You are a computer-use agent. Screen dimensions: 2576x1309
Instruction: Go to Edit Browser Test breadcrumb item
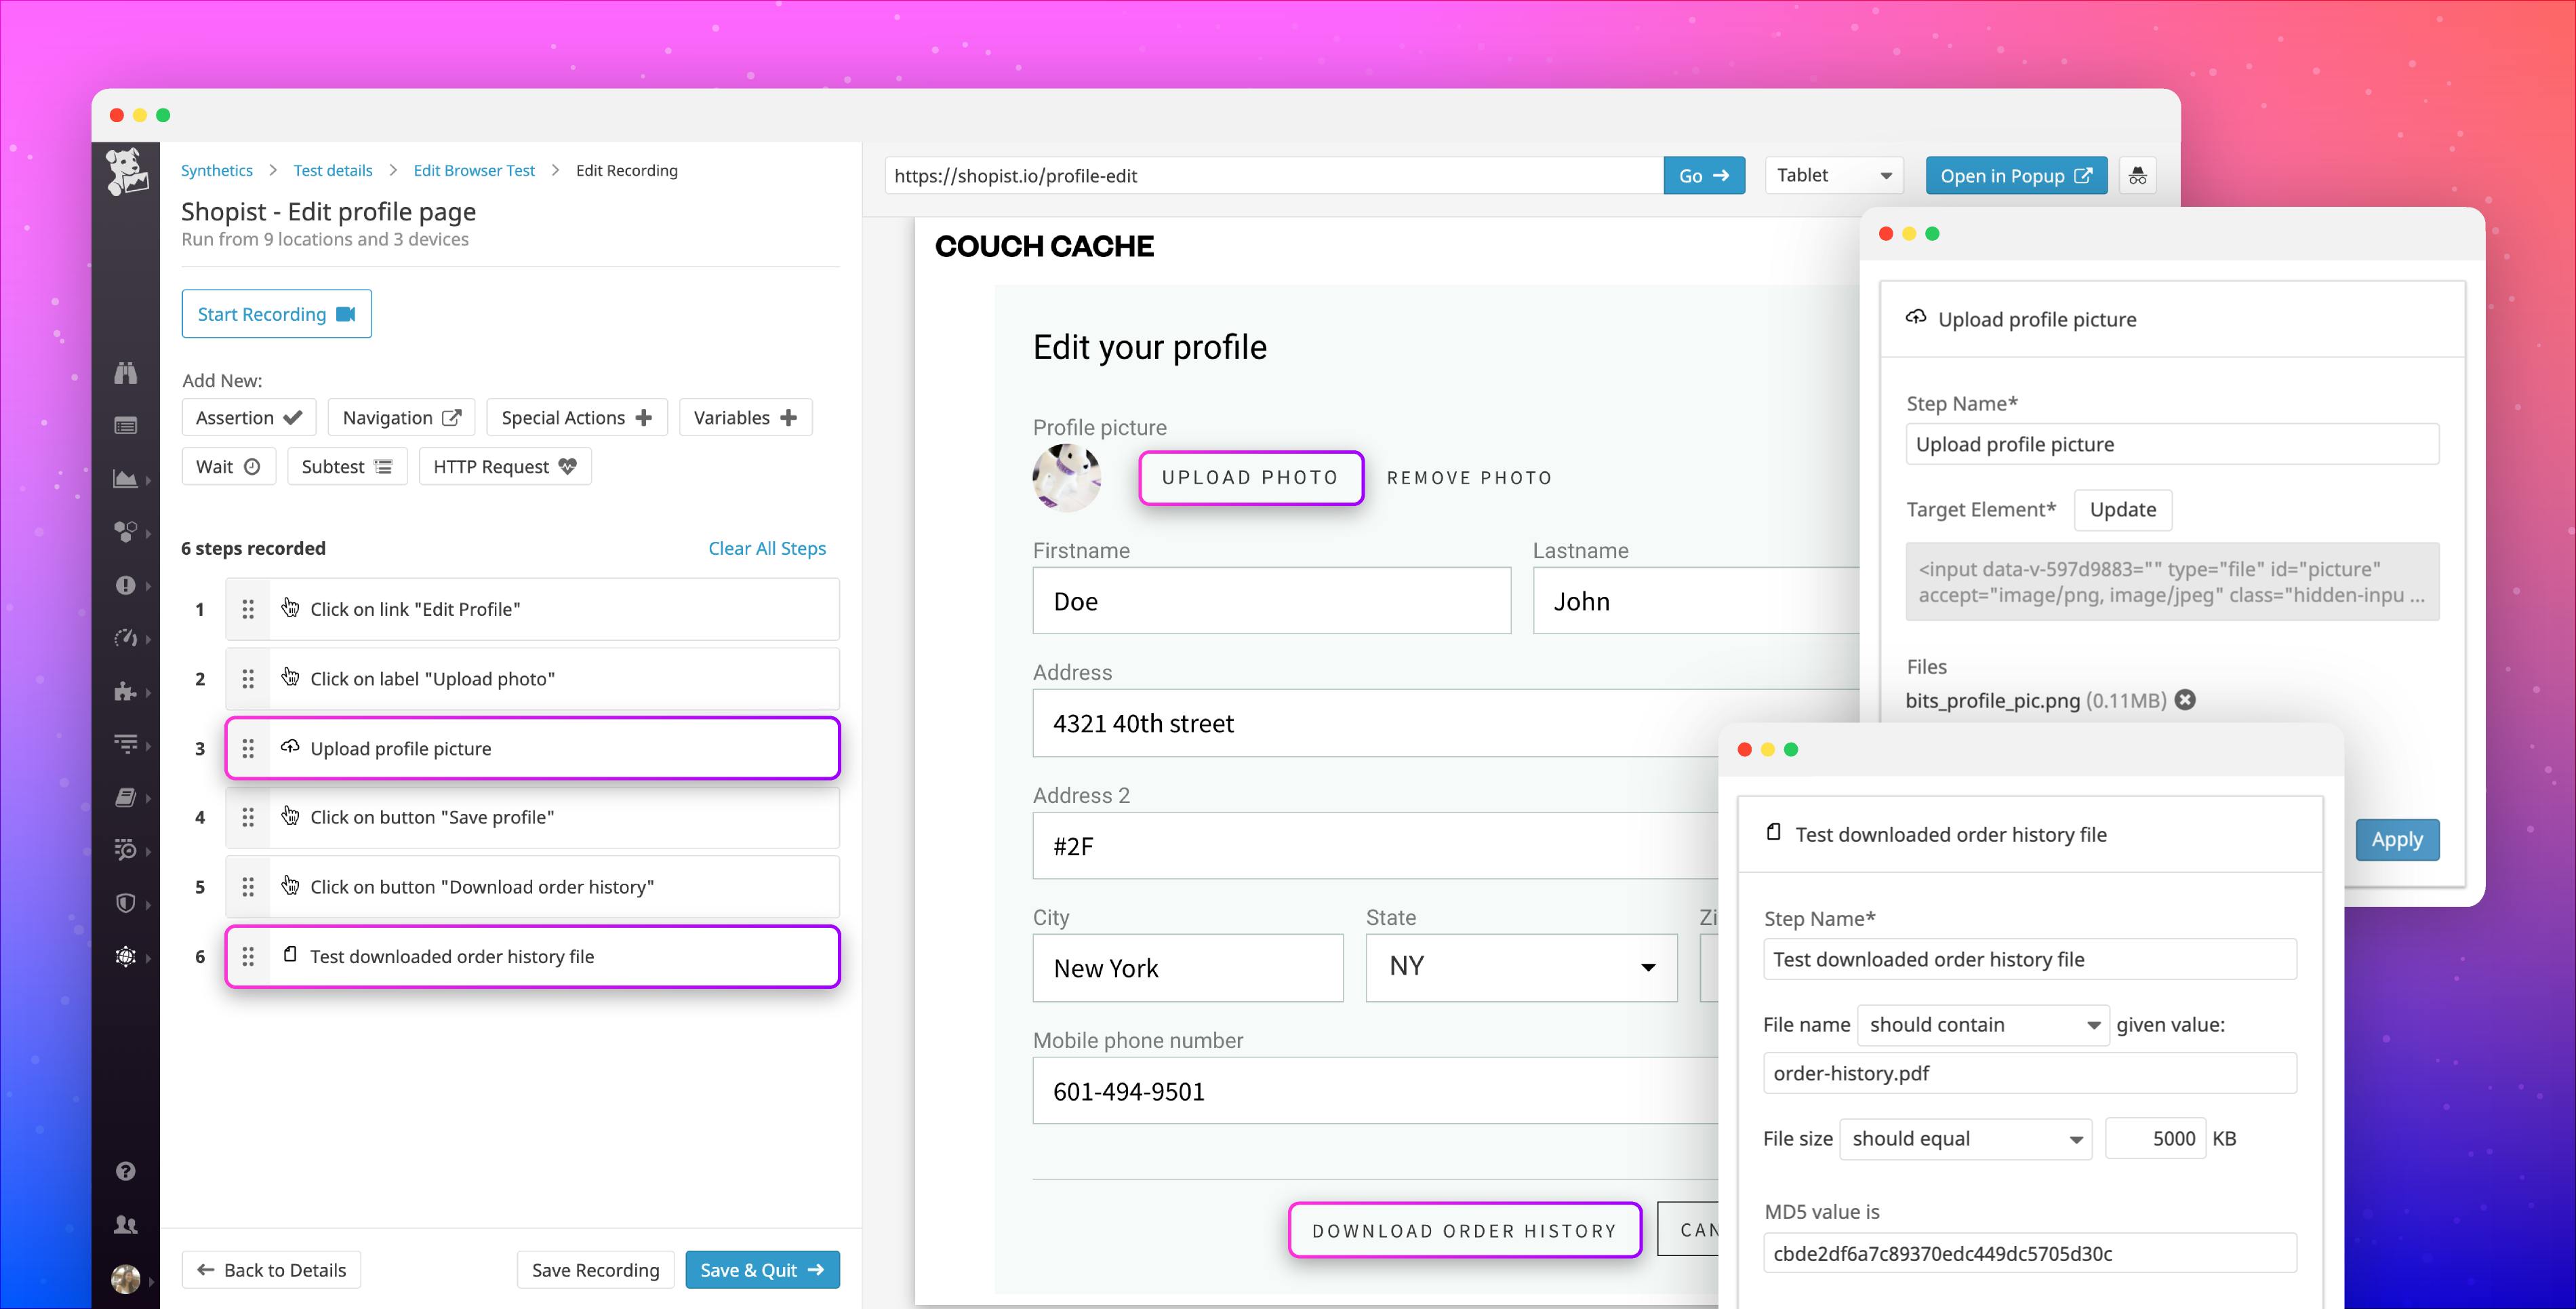(x=474, y=170)
